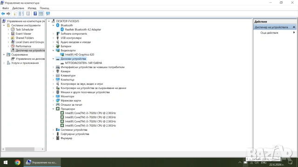Select the Bluetooth category icon
The height and width of the screenshot is (167, 298).
pos(58,26)
